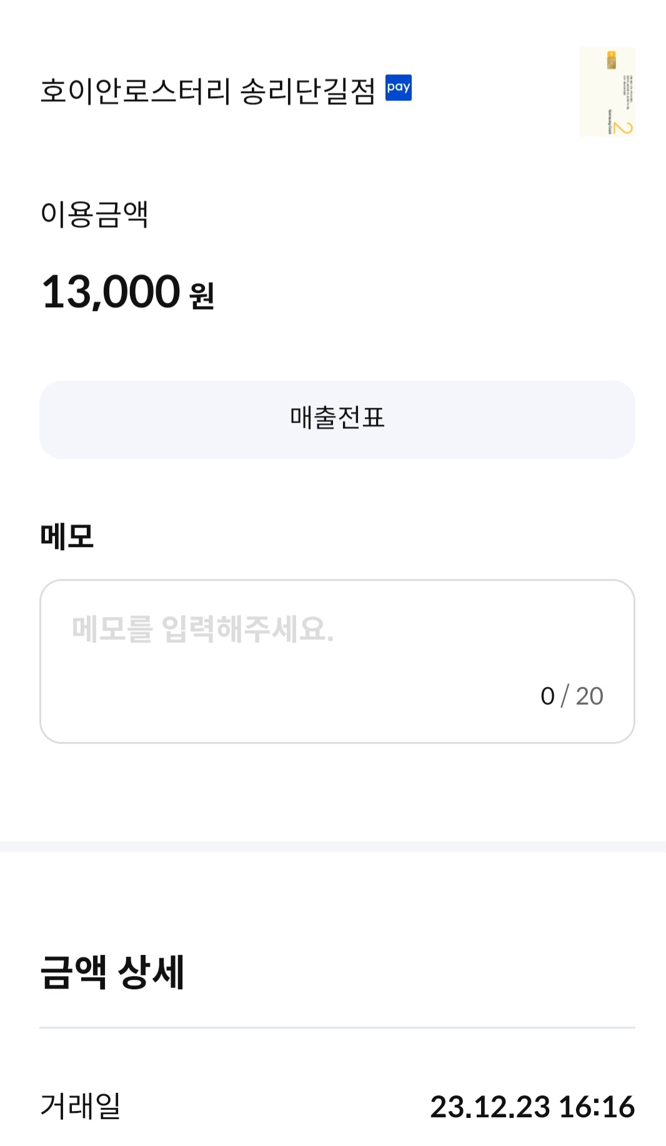Open the 매출전표 sales slip

337,419
